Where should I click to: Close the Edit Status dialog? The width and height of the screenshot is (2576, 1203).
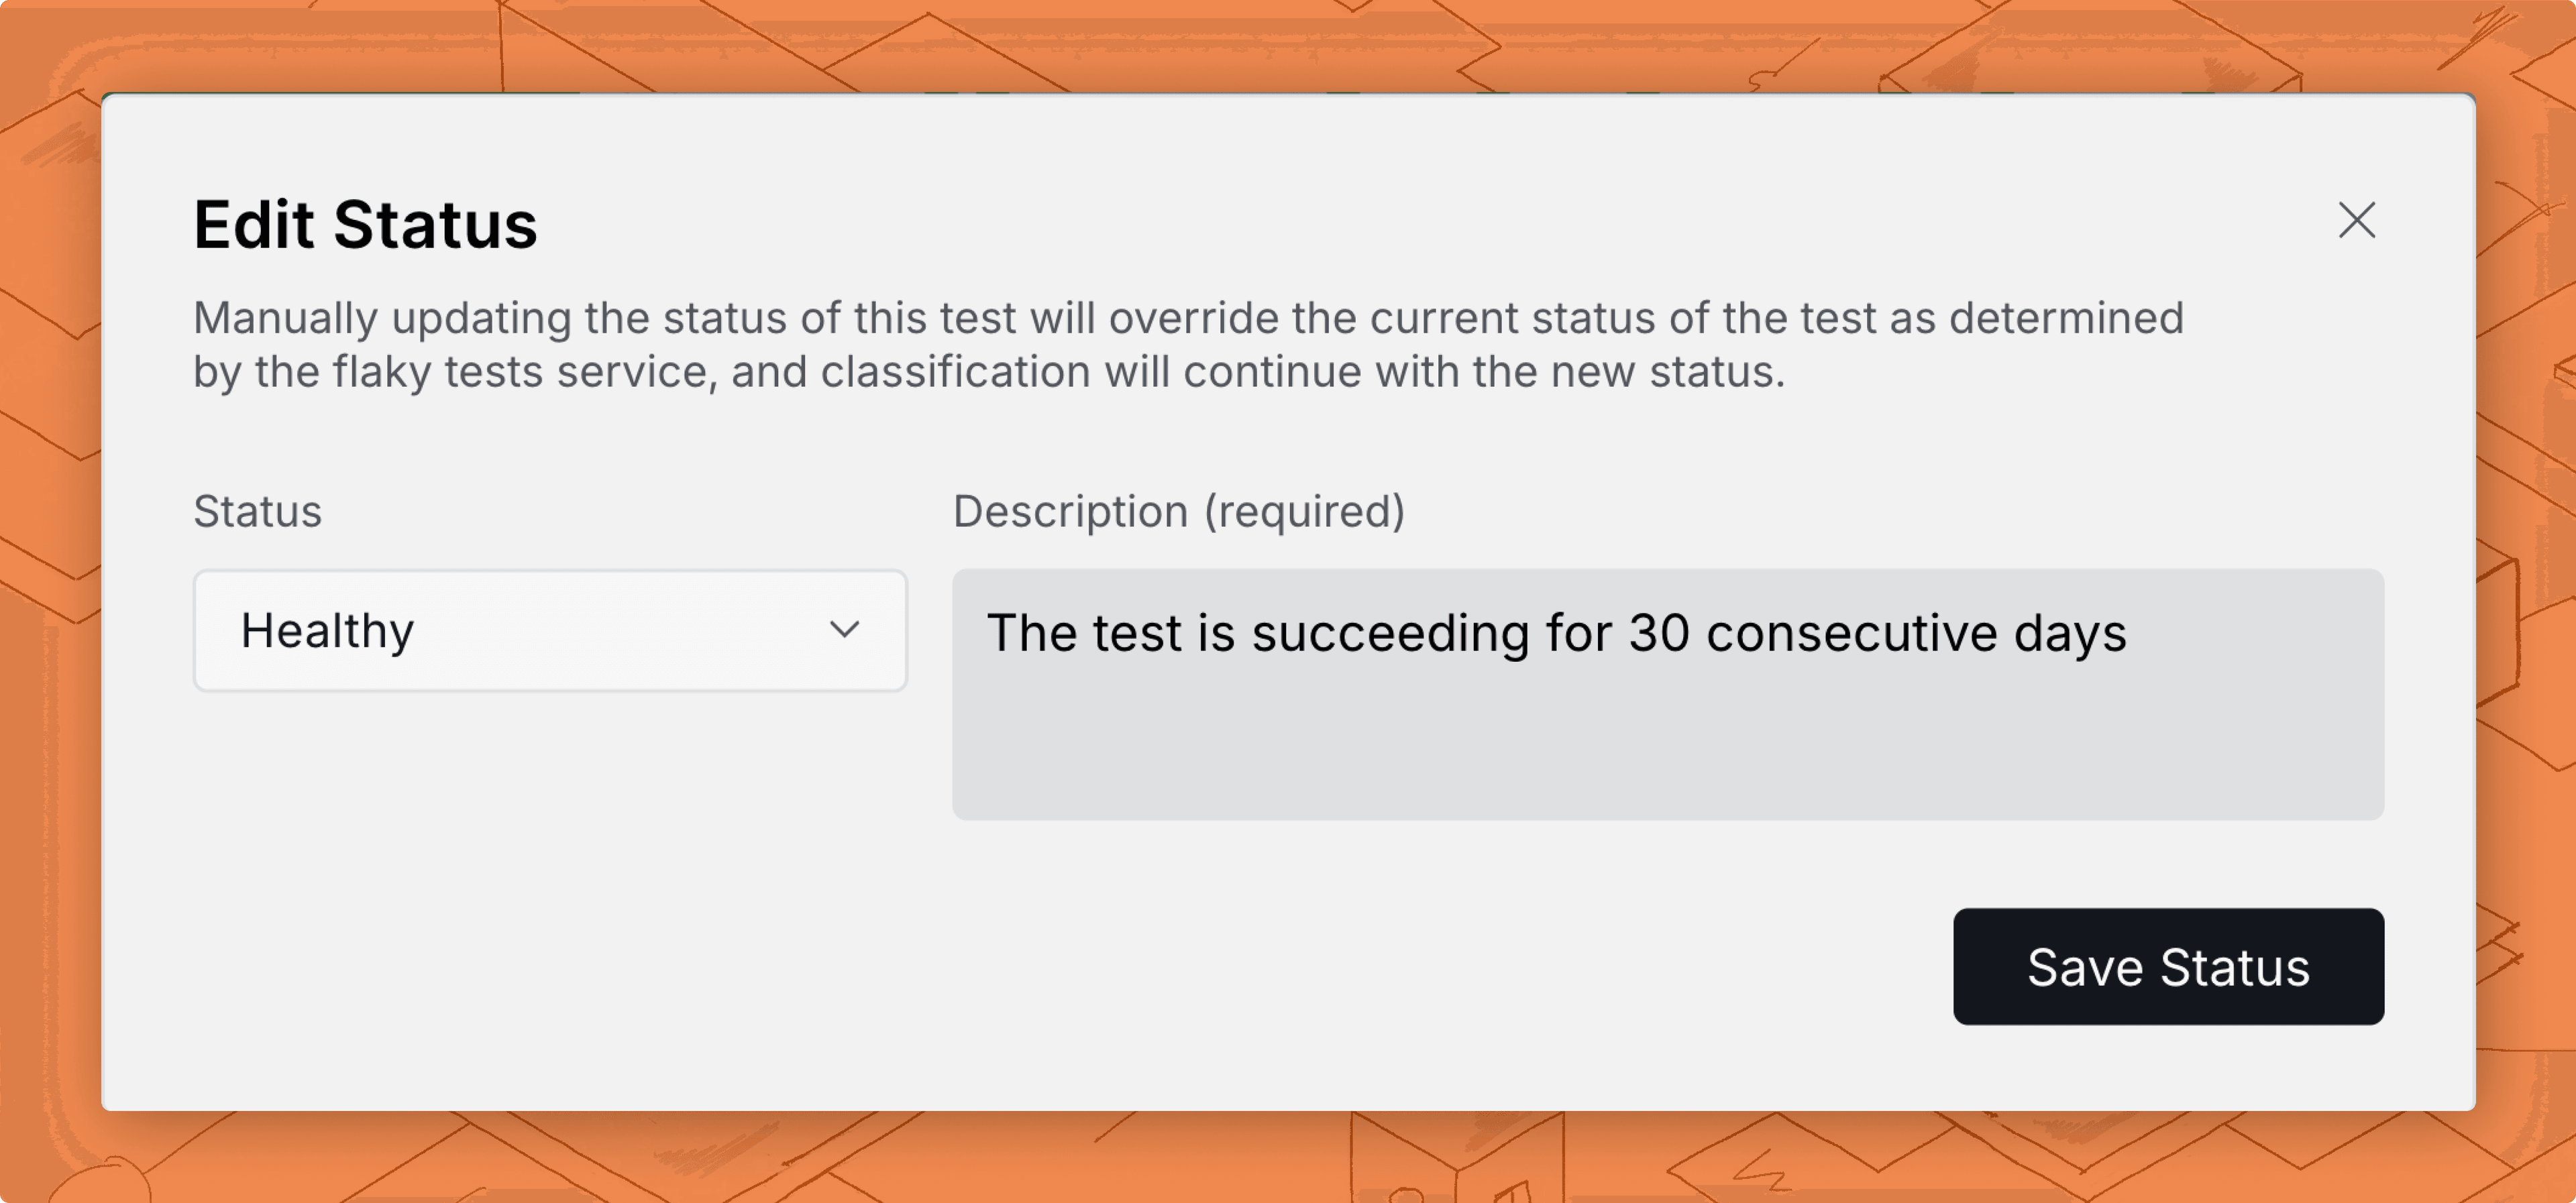click(x=2356, y=220)
